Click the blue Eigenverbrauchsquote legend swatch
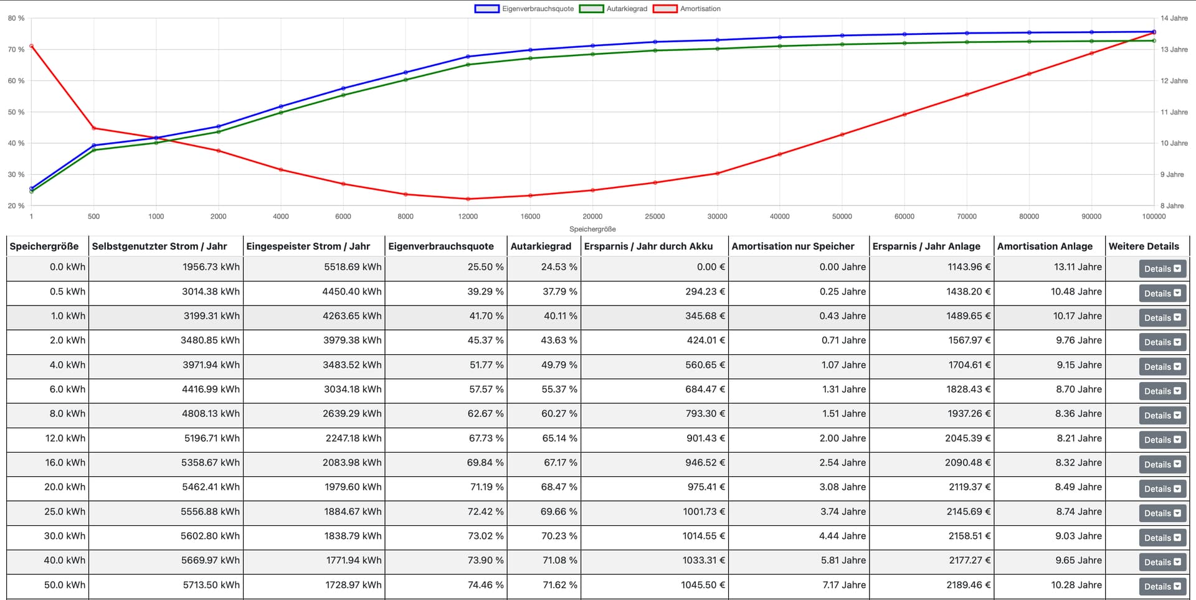The image size is (1196, 600). coord(486,9)
